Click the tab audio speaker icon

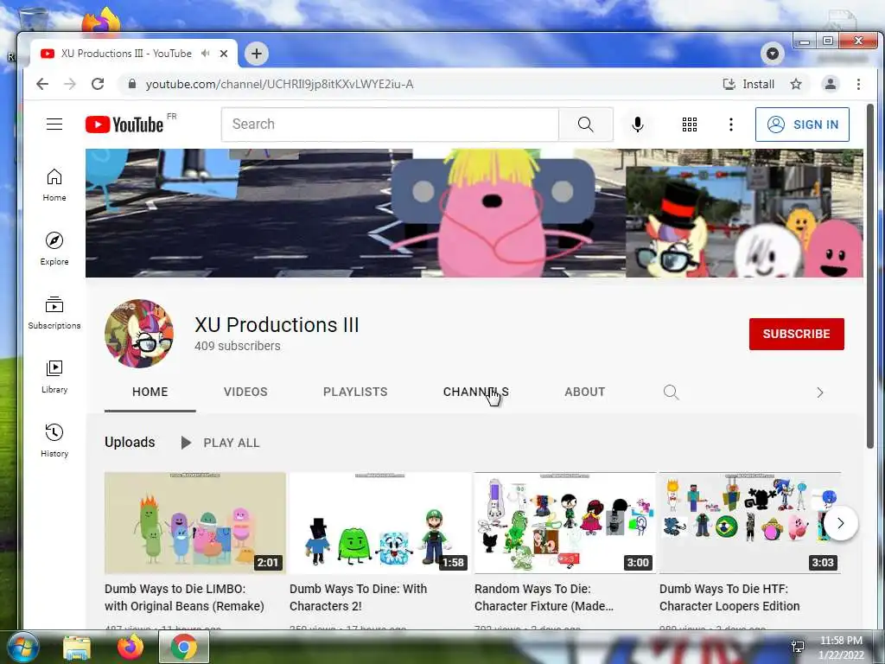pyautogui.click(x=206, y=53)
